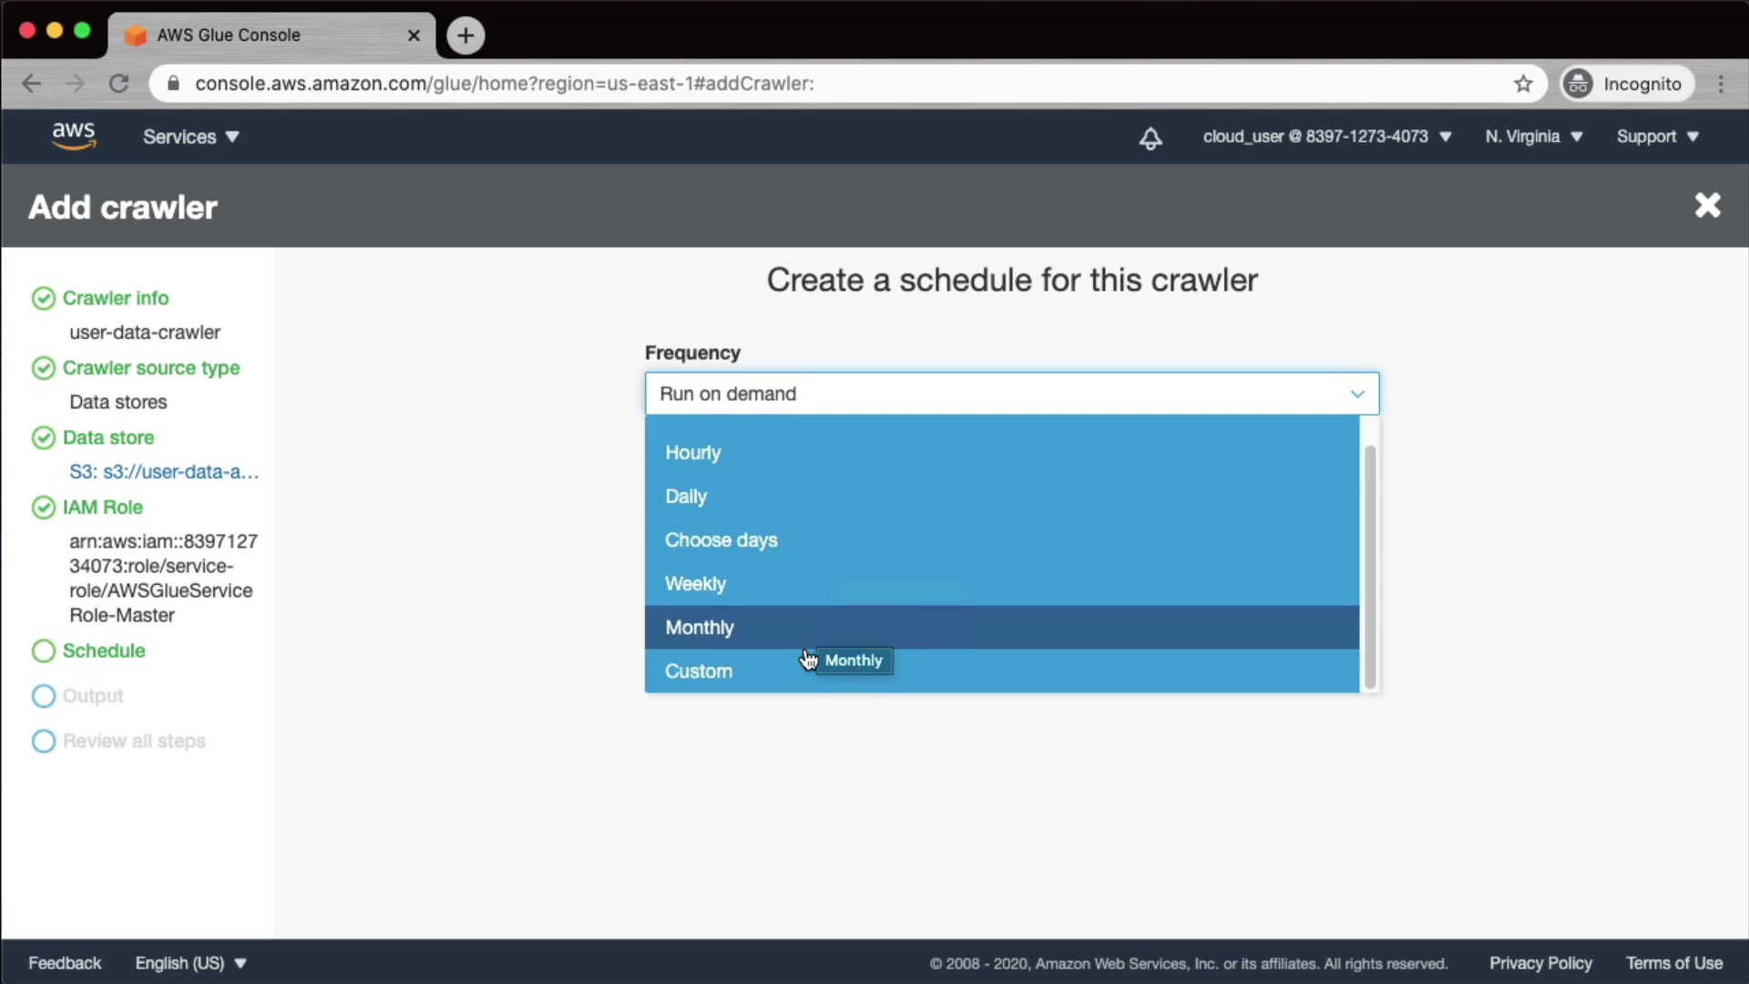Open new browser tab plus icon
Image resolution: width=1749 pixels, height=984 pixels.
click(x=465, y=36)
